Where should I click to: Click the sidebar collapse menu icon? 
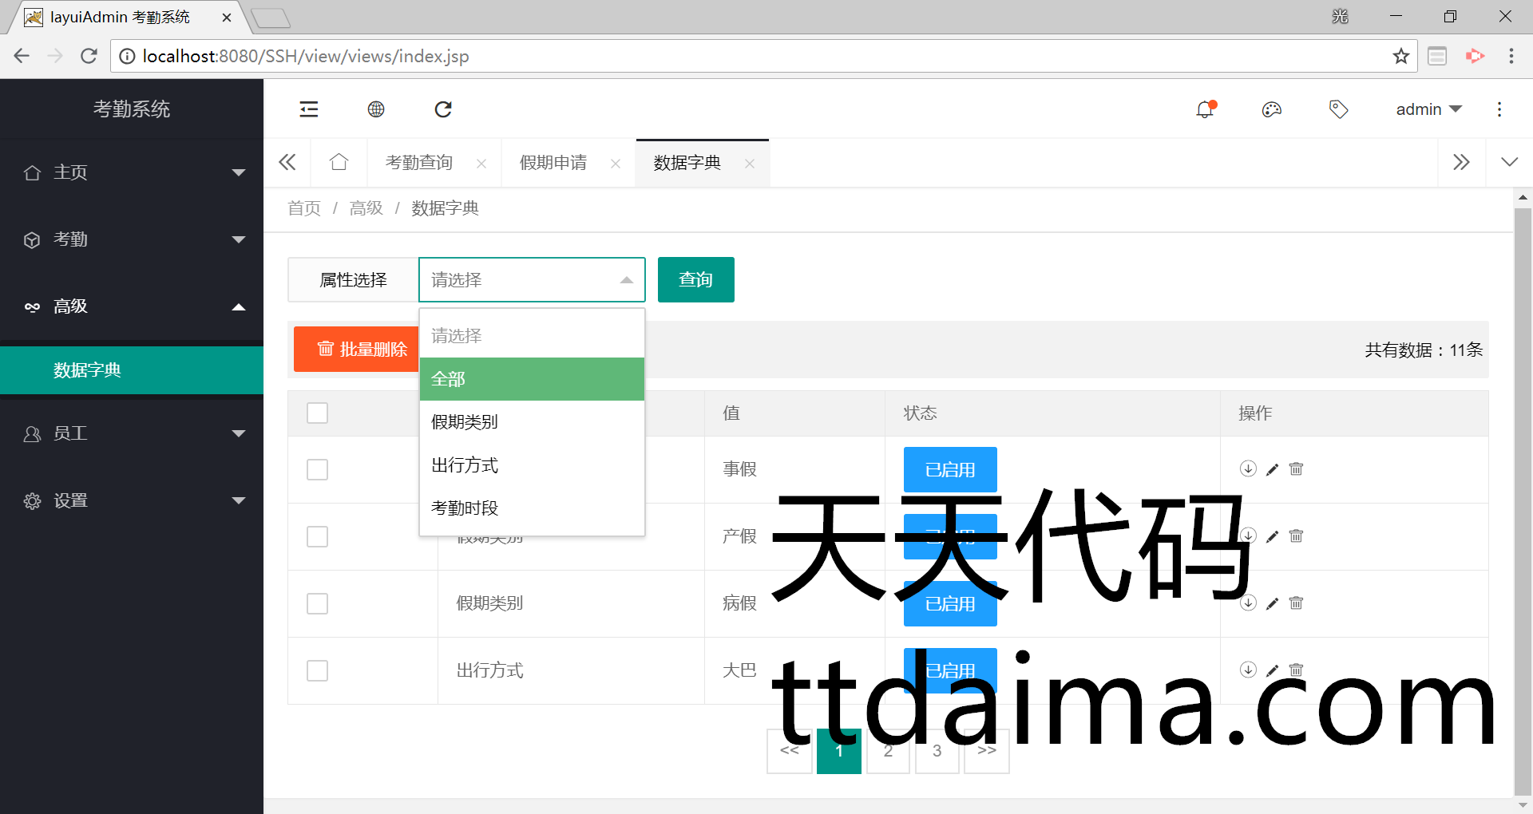coord(309,109)
